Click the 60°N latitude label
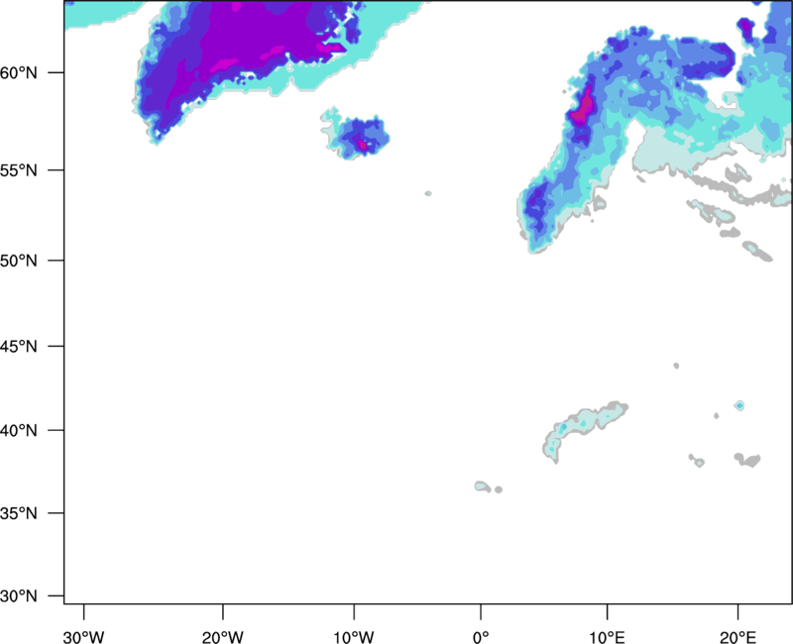This screenshot has width=793, height=644. [19, 73]
